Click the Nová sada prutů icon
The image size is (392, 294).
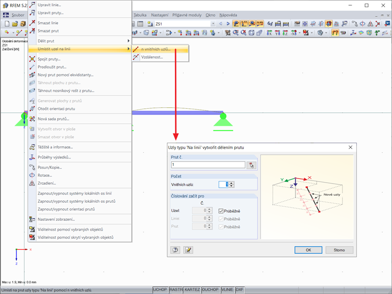click(x=32, y=119)
